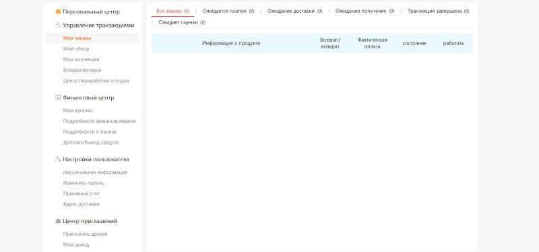Click the Центр приглашений heading

[x=90, y=221]
